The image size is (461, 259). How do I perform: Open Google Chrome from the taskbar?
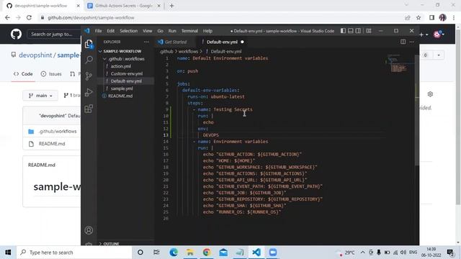[x=207, y=253]
